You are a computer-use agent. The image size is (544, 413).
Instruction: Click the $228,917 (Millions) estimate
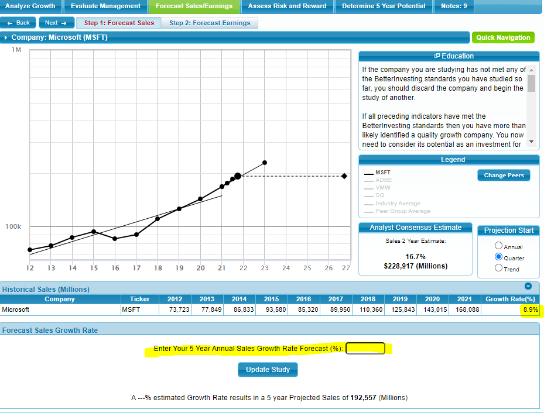coord(415,266)
